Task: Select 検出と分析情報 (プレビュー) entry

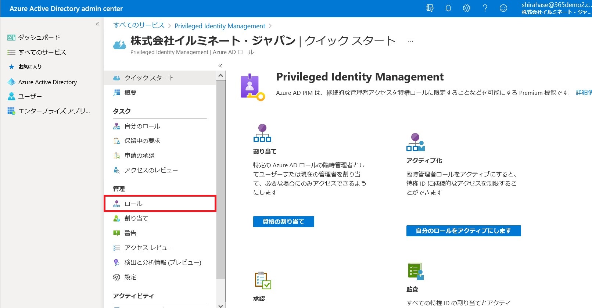Action: point(160,262)
